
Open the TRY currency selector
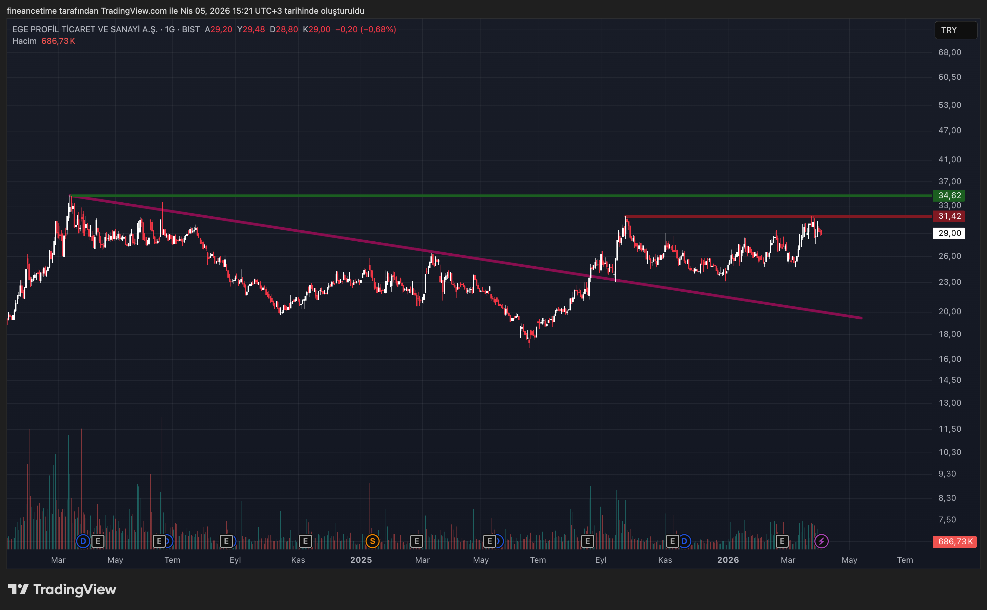point(955,30)
